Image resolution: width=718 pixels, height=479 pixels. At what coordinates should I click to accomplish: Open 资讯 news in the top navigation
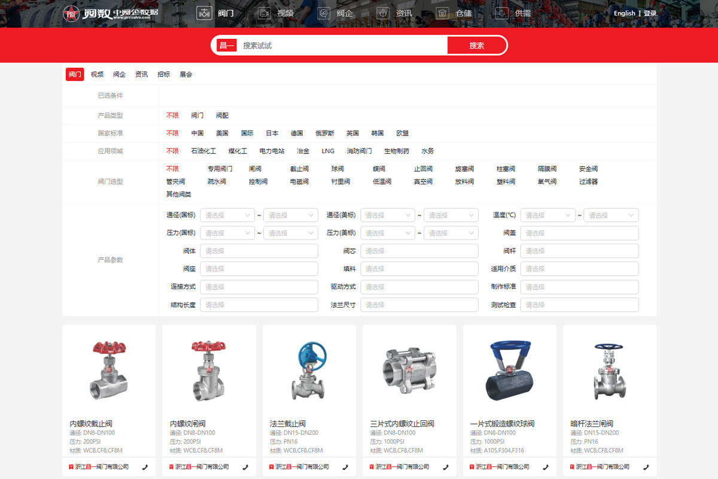pyautogui.click(x=394, y=13)
